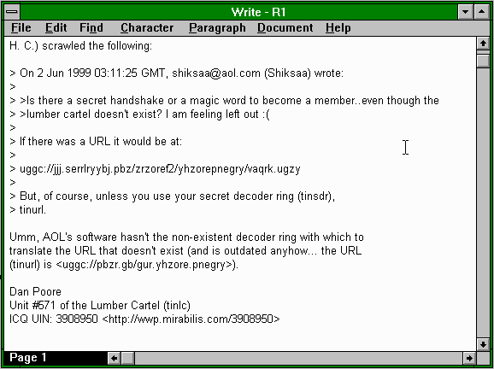Click the vertical scrollbar track below thumb
Image resolution: width=494 pixels, height=369 pixels.
[x=483, y=202]
